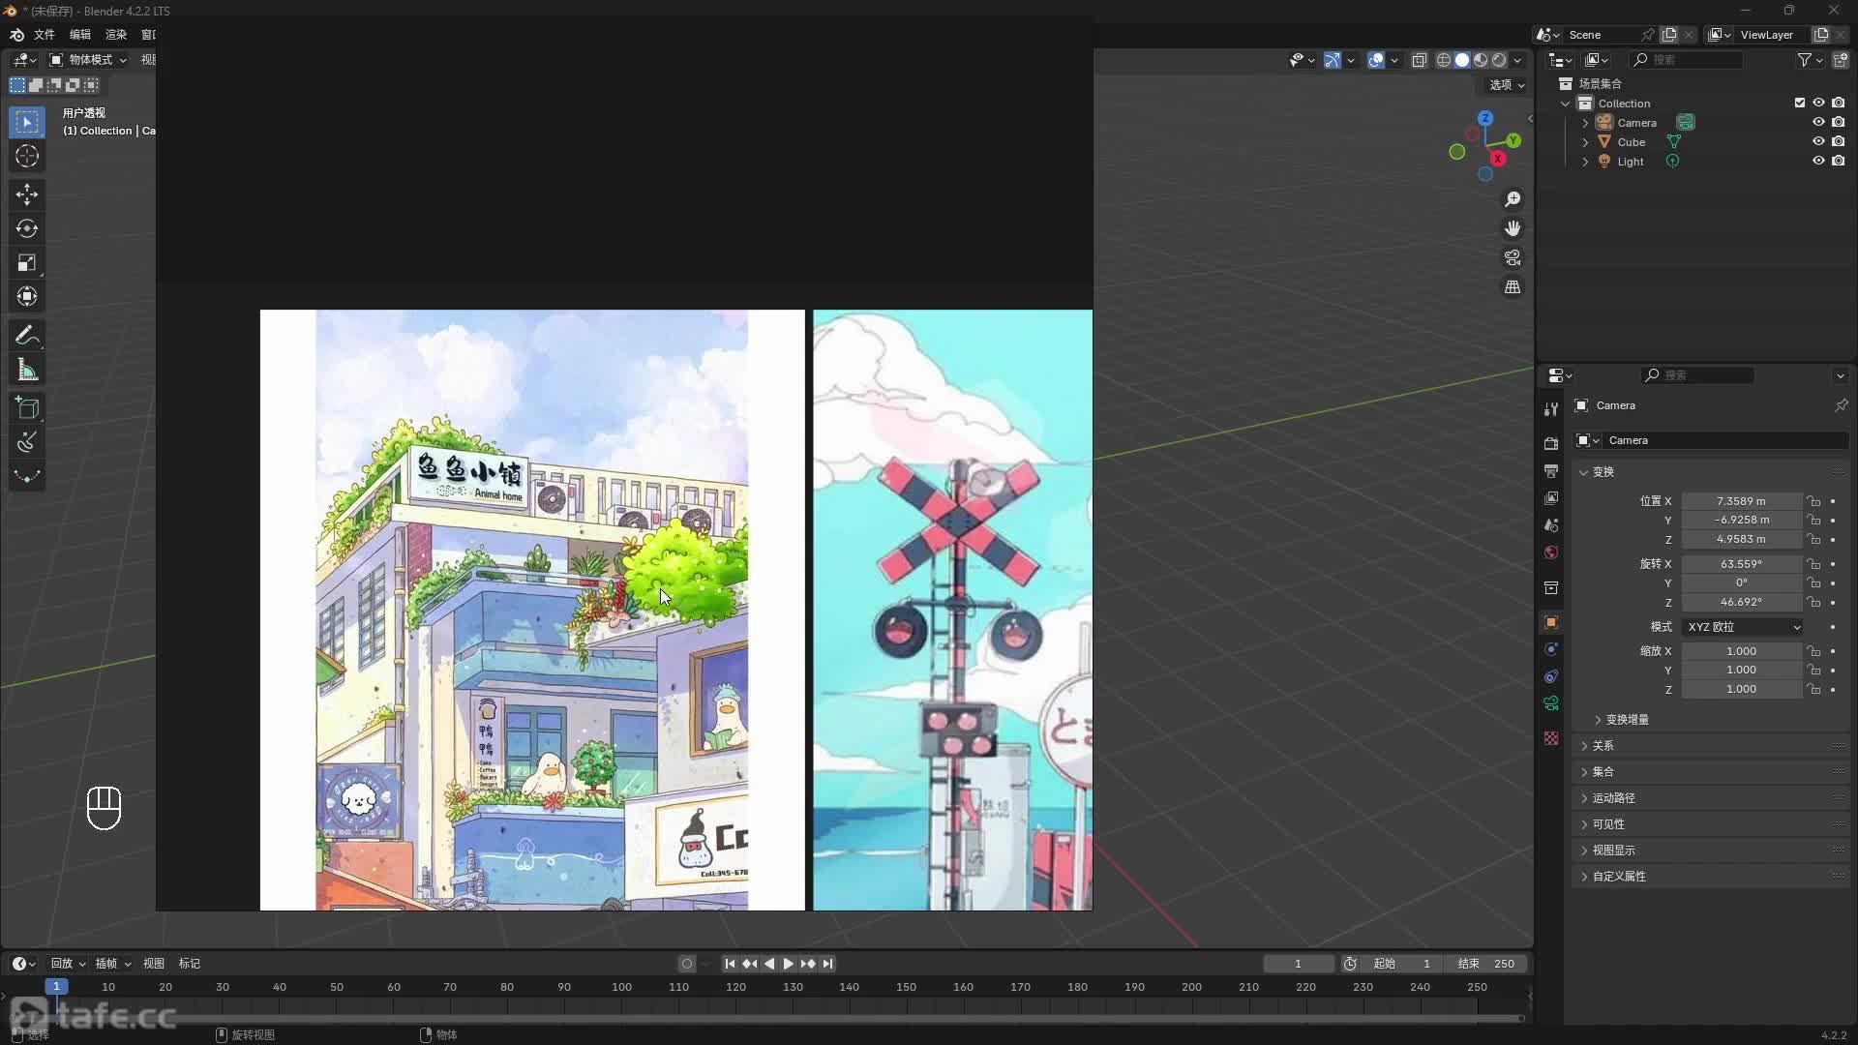Screen dimensions: 1858x1045
Task: Select the Measure ruler tool
Action: [x=27, y=370]
